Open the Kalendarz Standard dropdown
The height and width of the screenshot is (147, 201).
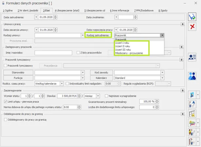(162, 78)
